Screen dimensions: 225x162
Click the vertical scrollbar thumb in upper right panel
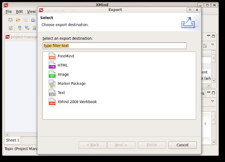pos(214,58)
